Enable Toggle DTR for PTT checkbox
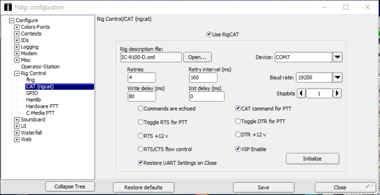Image resolution: width=380 pixels, height=195 pixels. (x=238, y=121)
